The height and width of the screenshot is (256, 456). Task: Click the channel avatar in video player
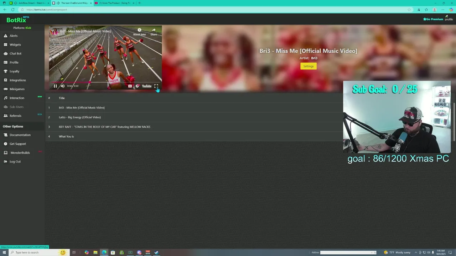tap(55, 31)
